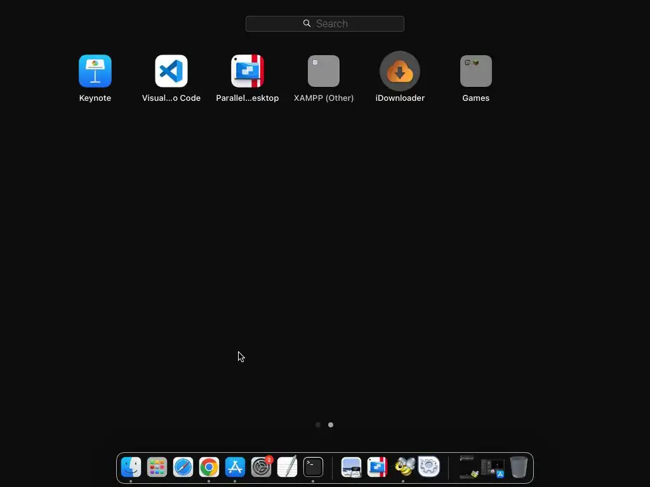
Task: Open the Dock window thumbnail with App Store badge
Action: point(493,468)
